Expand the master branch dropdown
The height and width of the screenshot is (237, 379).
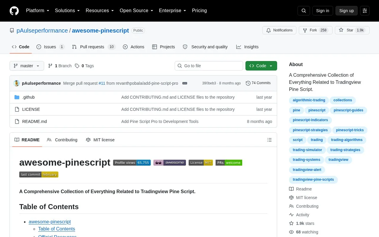[x=27, y=66]
